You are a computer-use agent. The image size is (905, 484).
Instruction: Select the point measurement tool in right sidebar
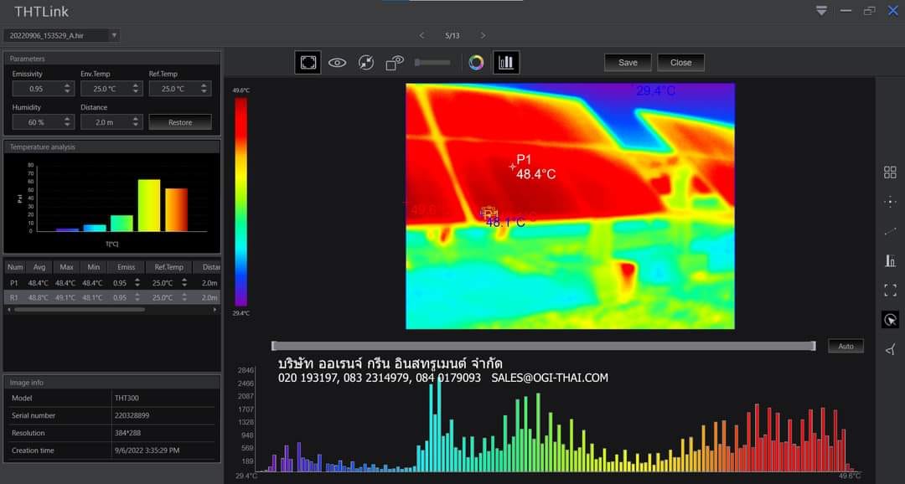coord(890,202)
